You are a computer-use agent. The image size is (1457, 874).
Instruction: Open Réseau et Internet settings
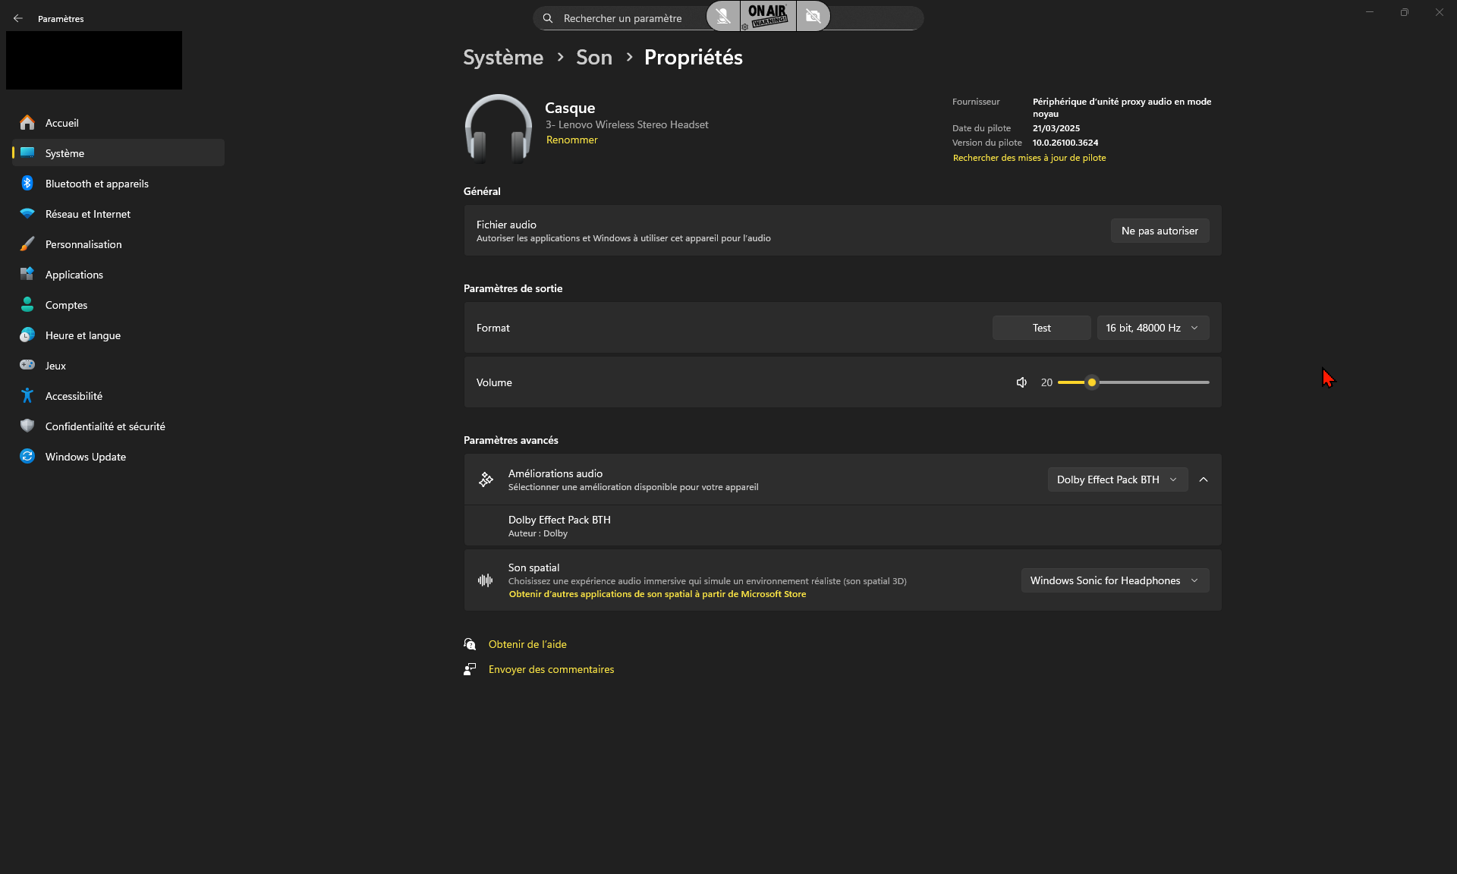click(x=118, y=214)
